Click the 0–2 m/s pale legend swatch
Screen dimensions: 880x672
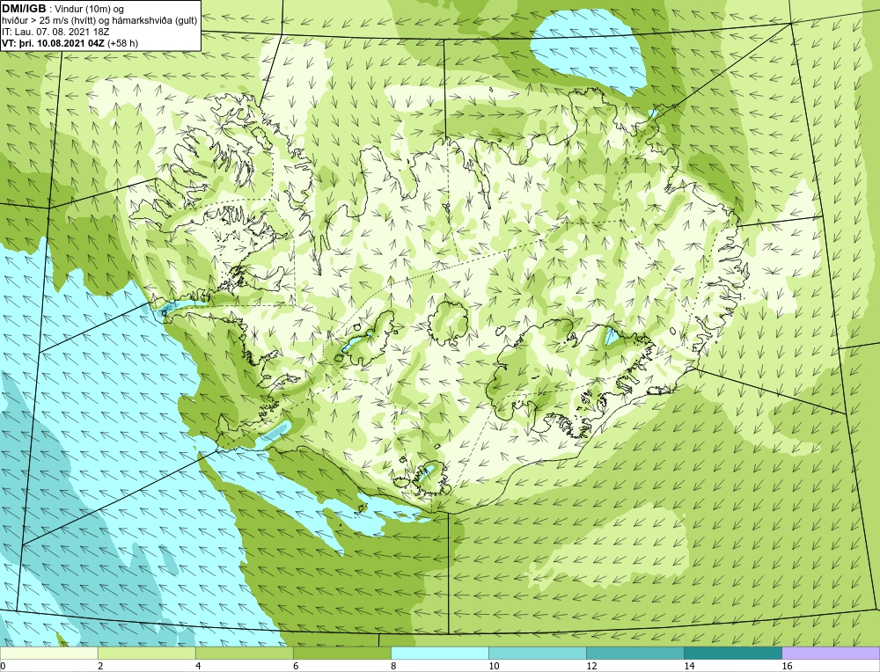point(48,653)
